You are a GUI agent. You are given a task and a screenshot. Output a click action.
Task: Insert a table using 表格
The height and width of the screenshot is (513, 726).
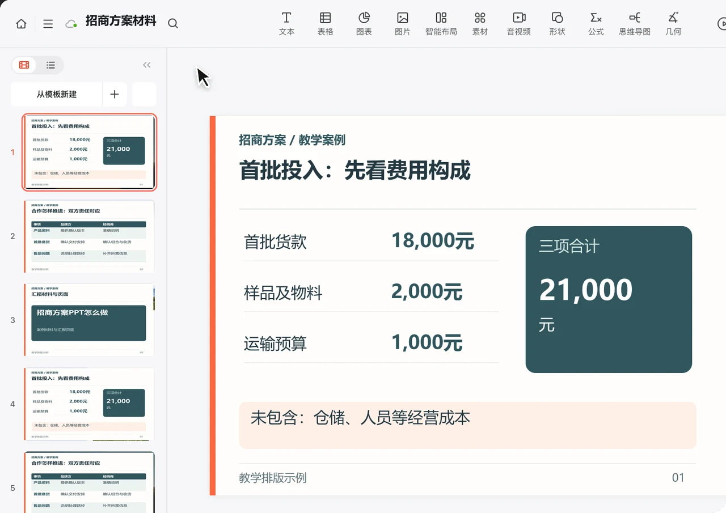(325, 24)
